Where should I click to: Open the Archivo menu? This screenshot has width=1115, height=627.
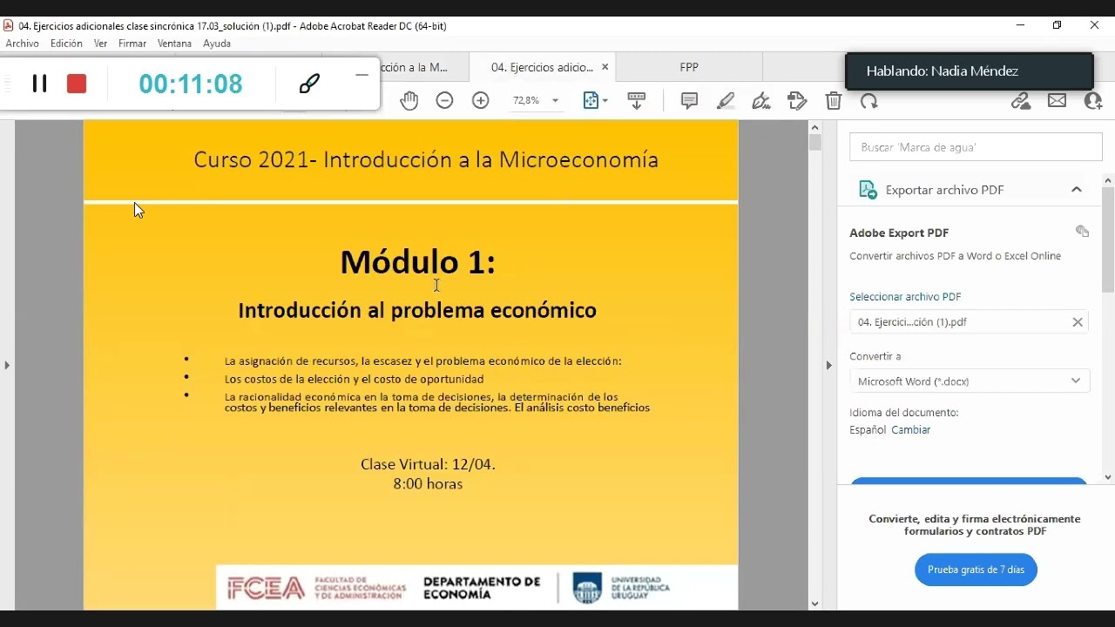(x=22, y=44)
